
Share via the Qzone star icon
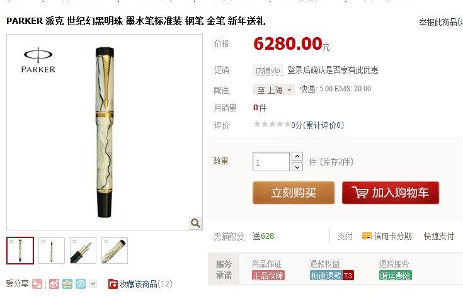coord(67,284)
